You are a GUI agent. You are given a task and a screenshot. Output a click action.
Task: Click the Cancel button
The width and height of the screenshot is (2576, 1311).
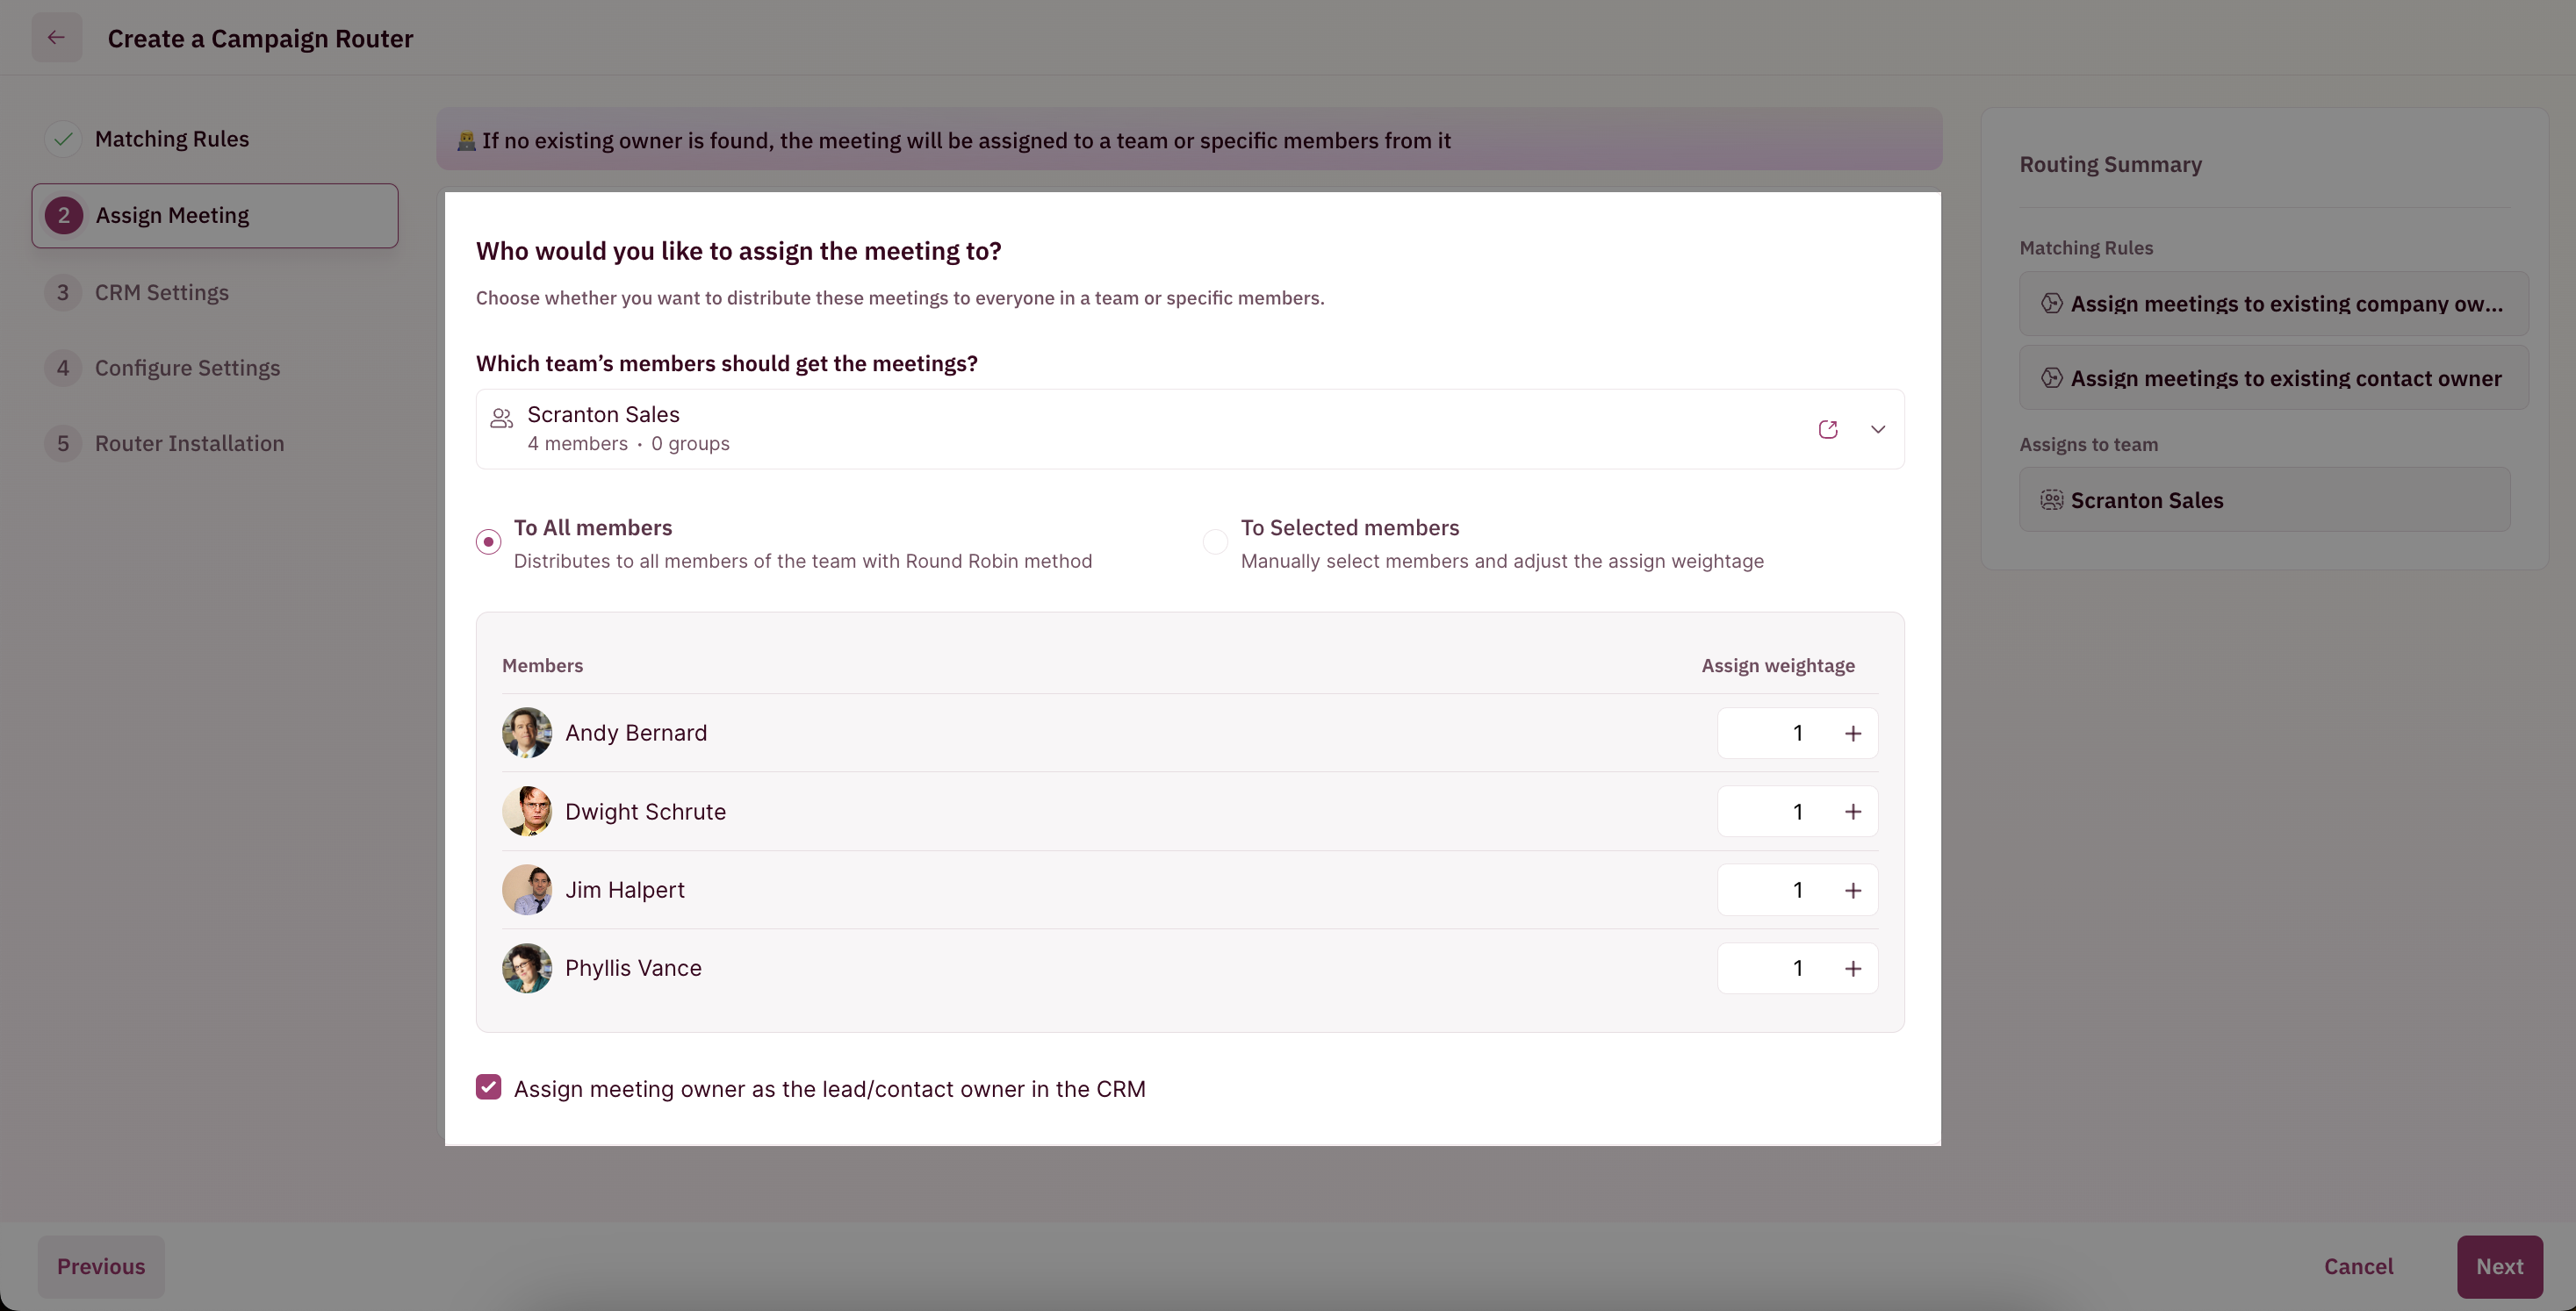(x=2358, y=1266)
